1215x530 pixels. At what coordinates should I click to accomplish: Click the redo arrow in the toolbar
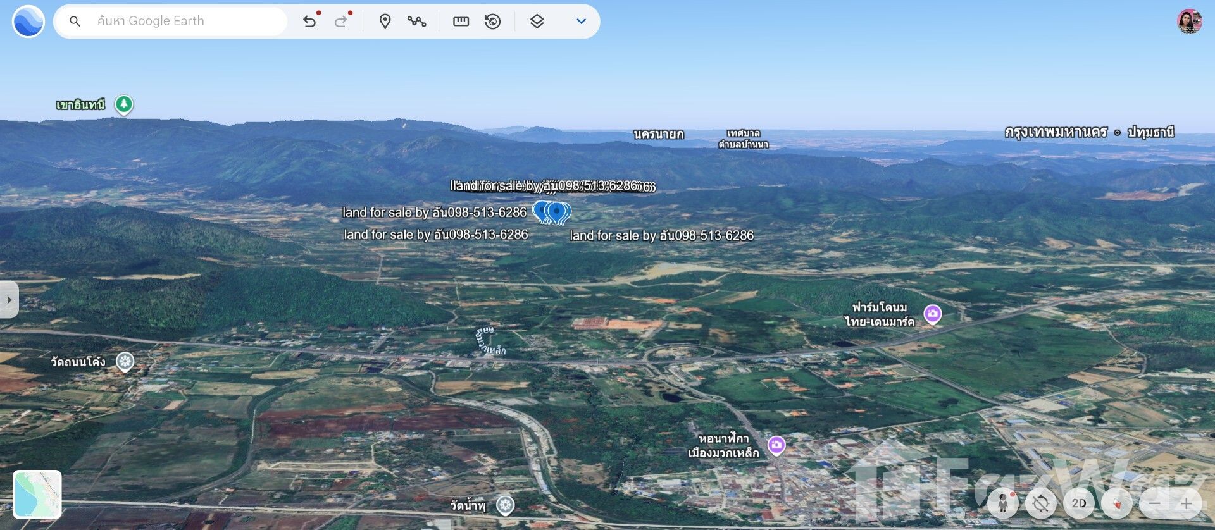(341, 22)
